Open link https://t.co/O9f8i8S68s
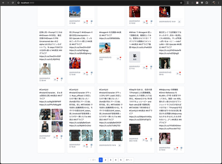This screenshot has width=222, height=164. [109, 38]
